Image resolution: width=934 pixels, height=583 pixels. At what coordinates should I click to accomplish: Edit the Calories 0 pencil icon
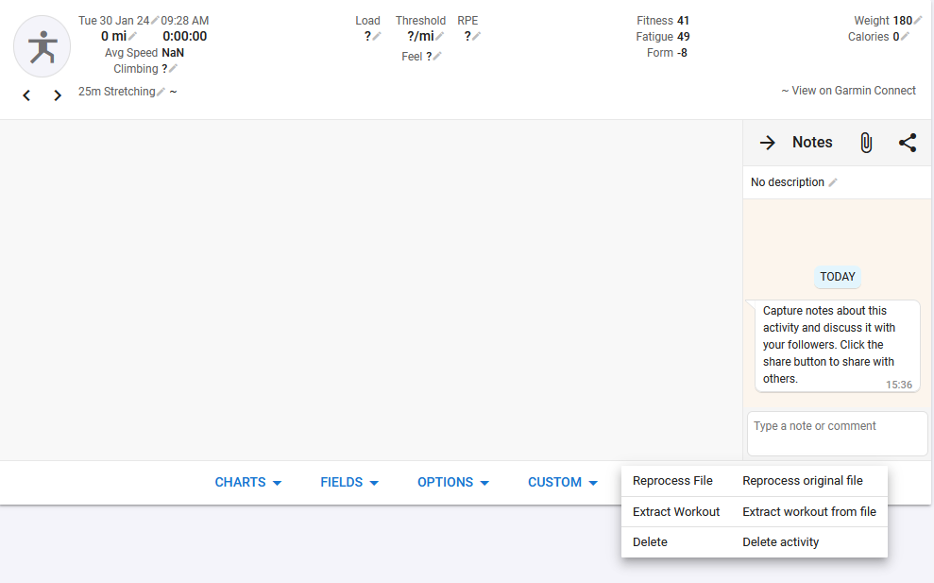(905, 36)
